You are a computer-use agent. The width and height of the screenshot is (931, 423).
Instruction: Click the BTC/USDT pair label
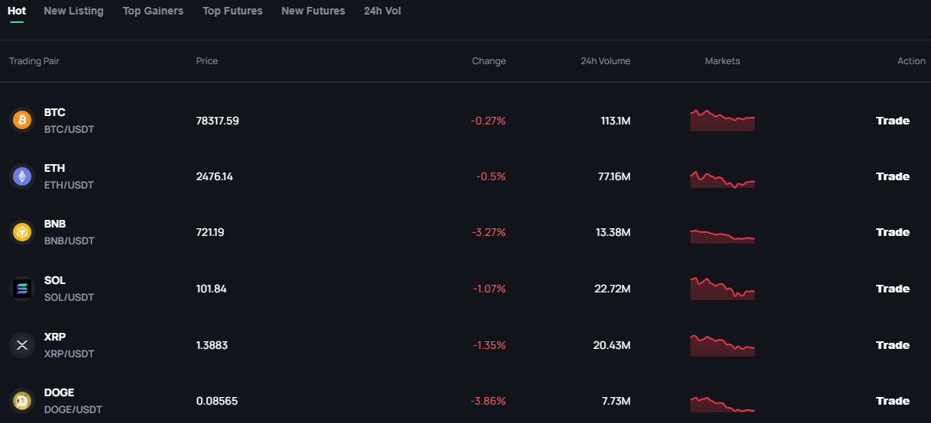click(70, 130)
